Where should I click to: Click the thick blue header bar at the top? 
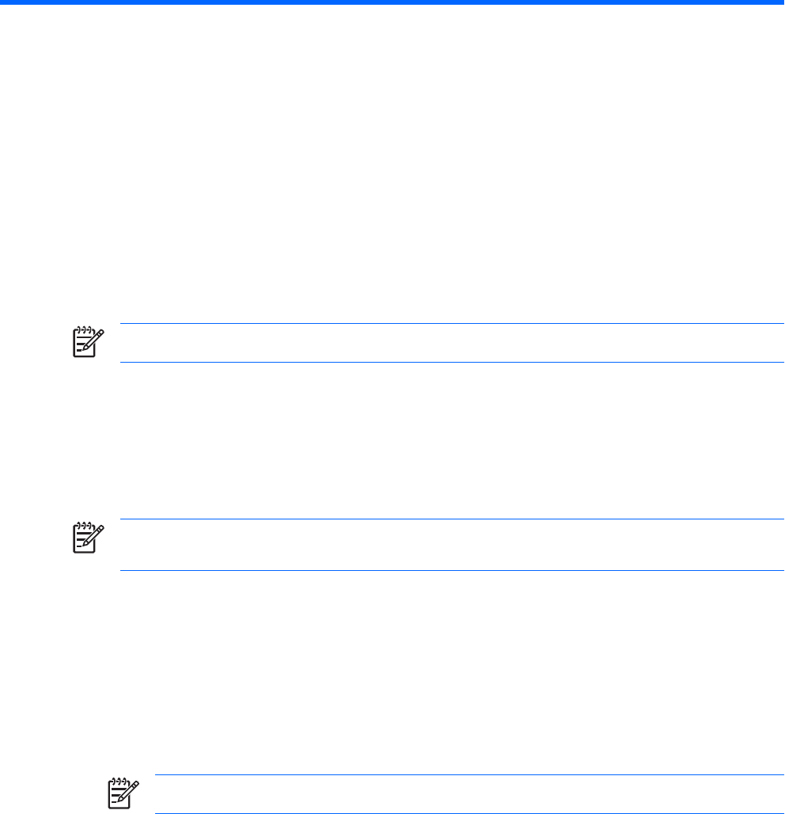pyautogui.click(x=392, y=2)
